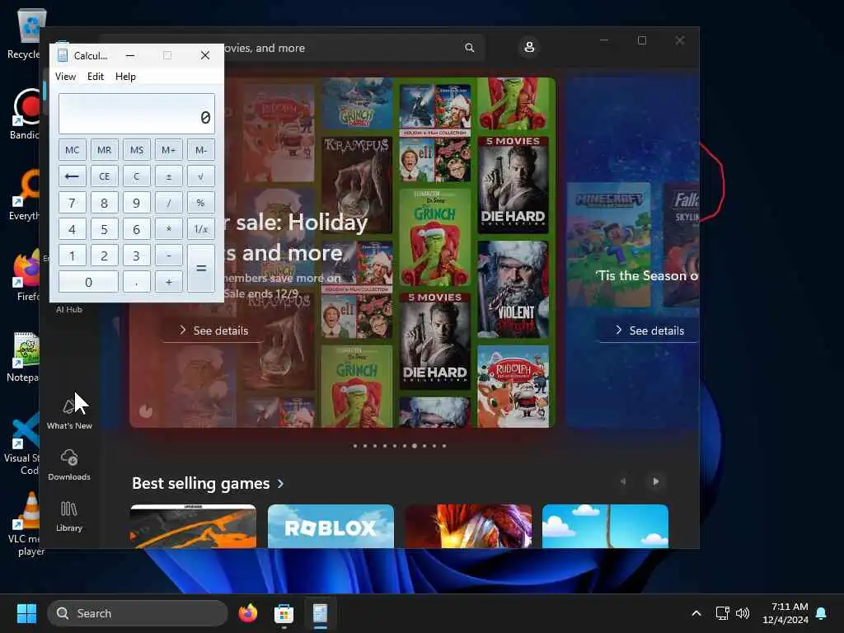Open the Recycle Bin desktop icon
Image resolution: width=844 pixels, height=633 pixels.
coord(26,33)
